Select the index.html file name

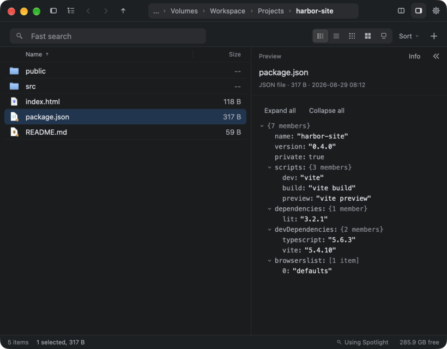pos(43,101)
